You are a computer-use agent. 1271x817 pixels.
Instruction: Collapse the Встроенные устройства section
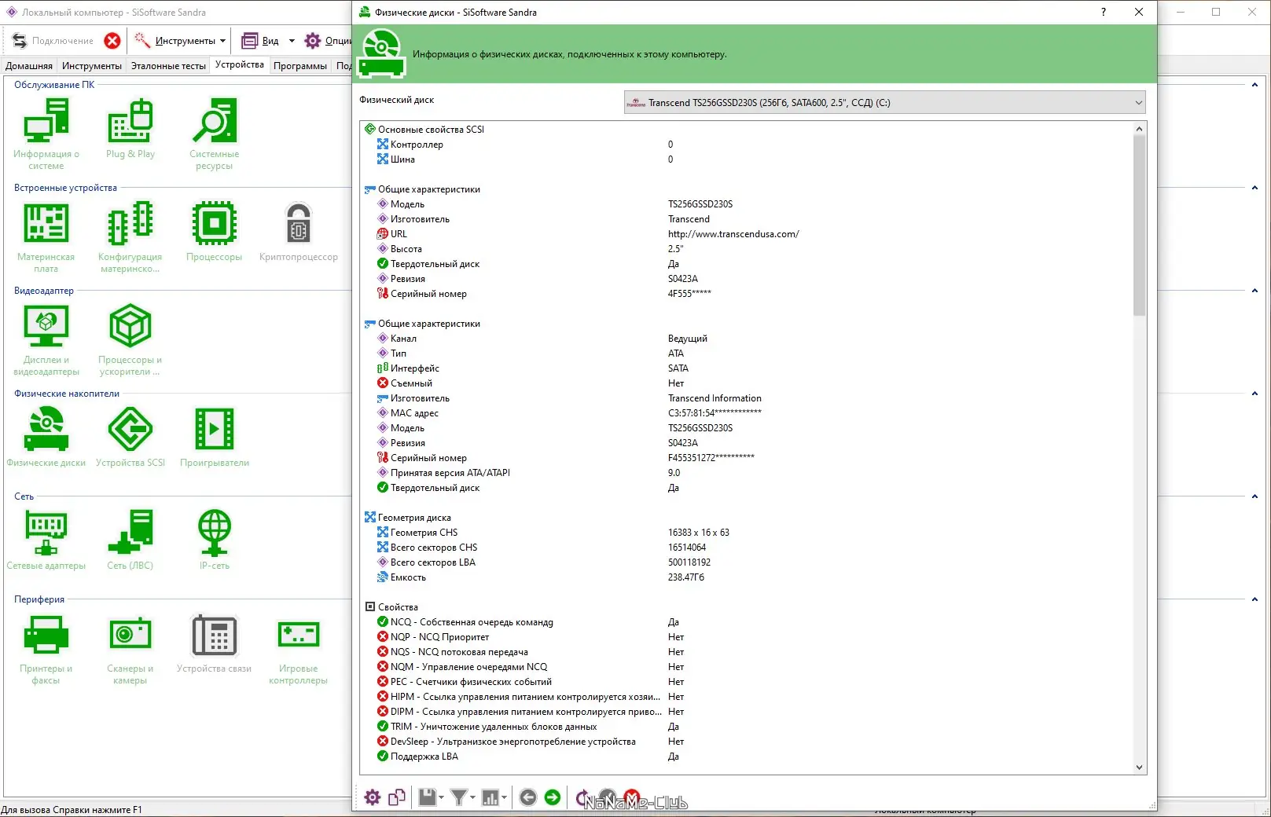(1254, 188)
